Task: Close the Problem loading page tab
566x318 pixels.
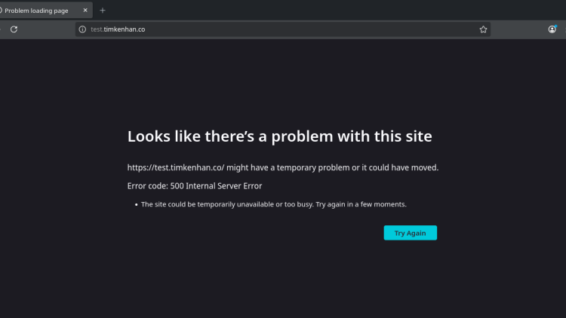Action: click(x=85, y=11)
